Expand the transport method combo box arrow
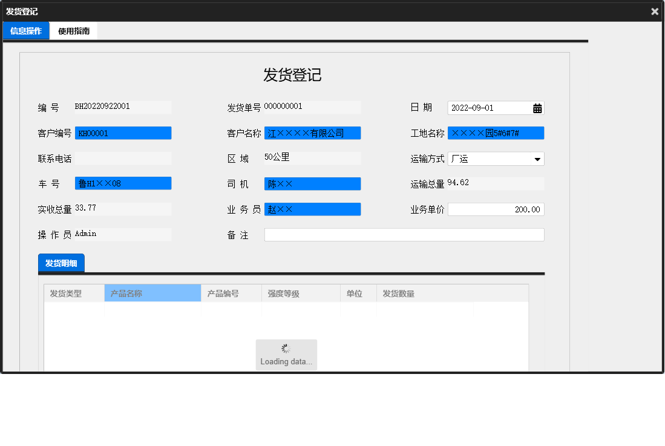This screenshot has width=665, height=446. [539, 159]
